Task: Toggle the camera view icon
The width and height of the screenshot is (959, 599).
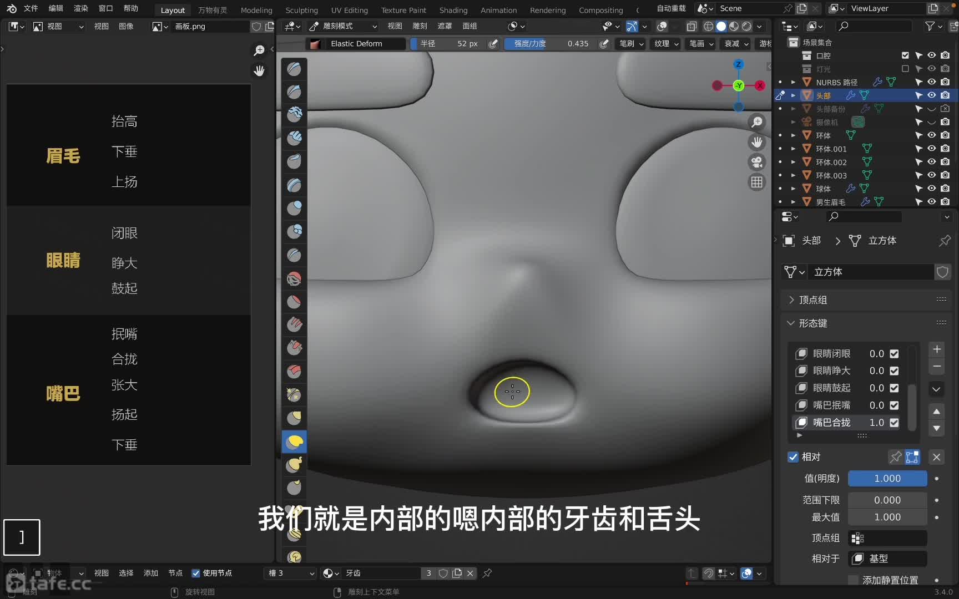Action: coord(757,162)
